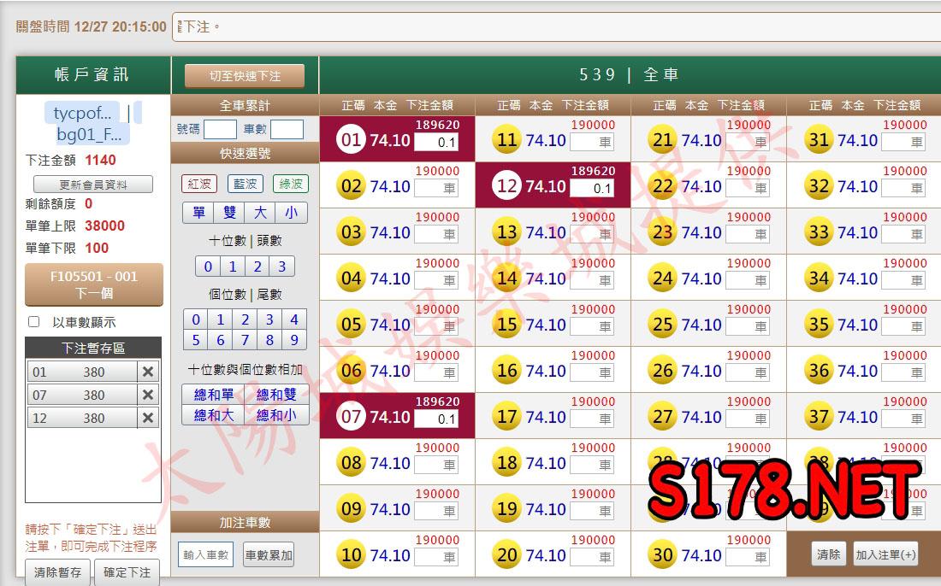Viewport: 941px width, 586px height.
Task: Select number ball 07
Action: pyautogui.click(x=351, y=416)
